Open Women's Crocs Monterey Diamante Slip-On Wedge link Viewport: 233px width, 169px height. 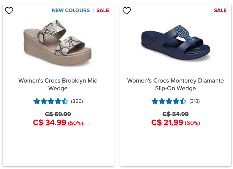click(176, 84)
